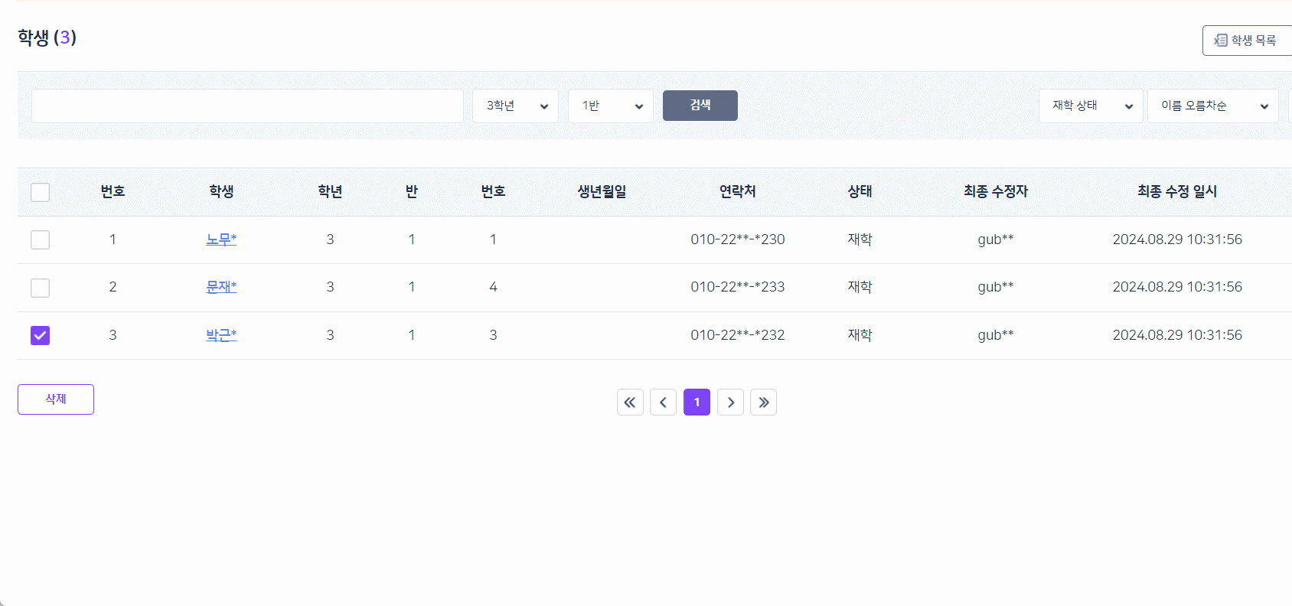This screenshot has width=1292, height=606.
Task: Open student link 노무*
Action: [221, 239]
